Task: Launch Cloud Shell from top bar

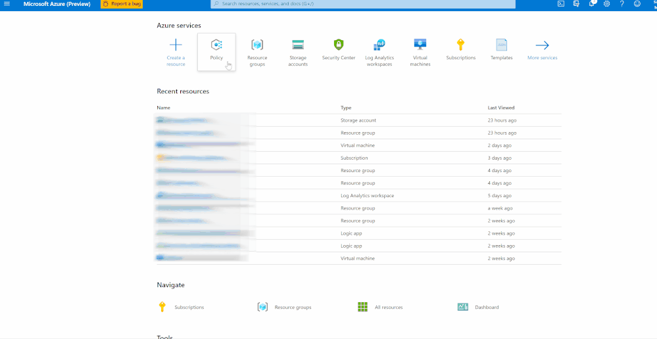Action: click(x=561, y=4)
